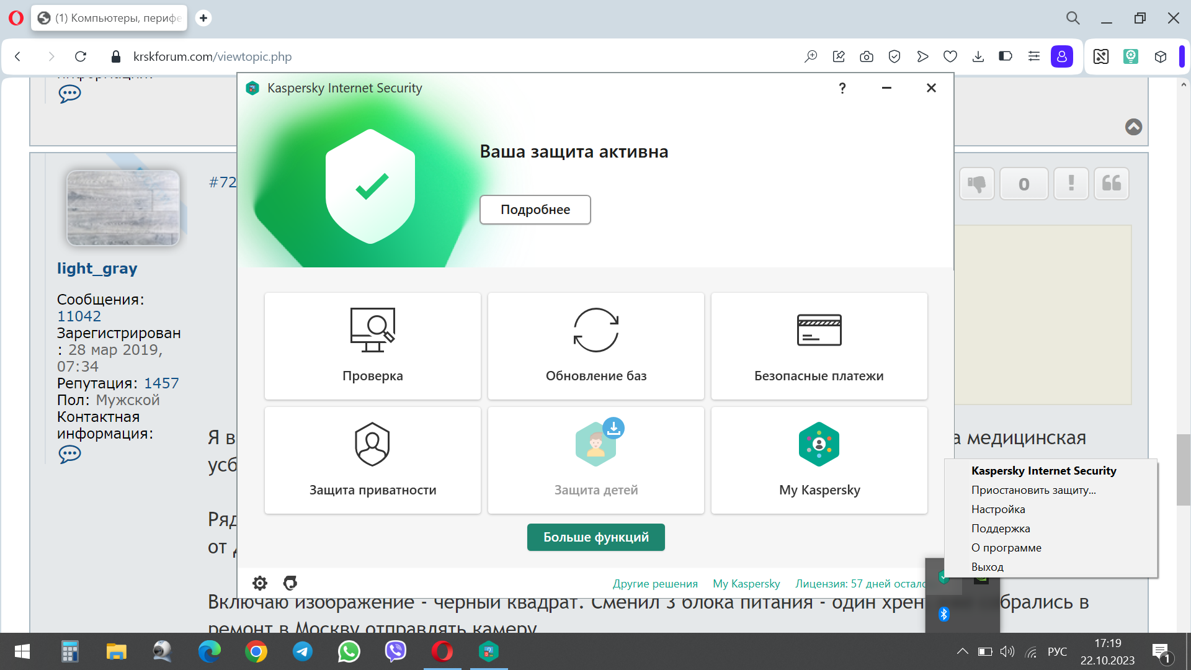The image size is (1191, 670).
Task: Open Безопасные платежи safe payments tile
Action: [819, 346]
